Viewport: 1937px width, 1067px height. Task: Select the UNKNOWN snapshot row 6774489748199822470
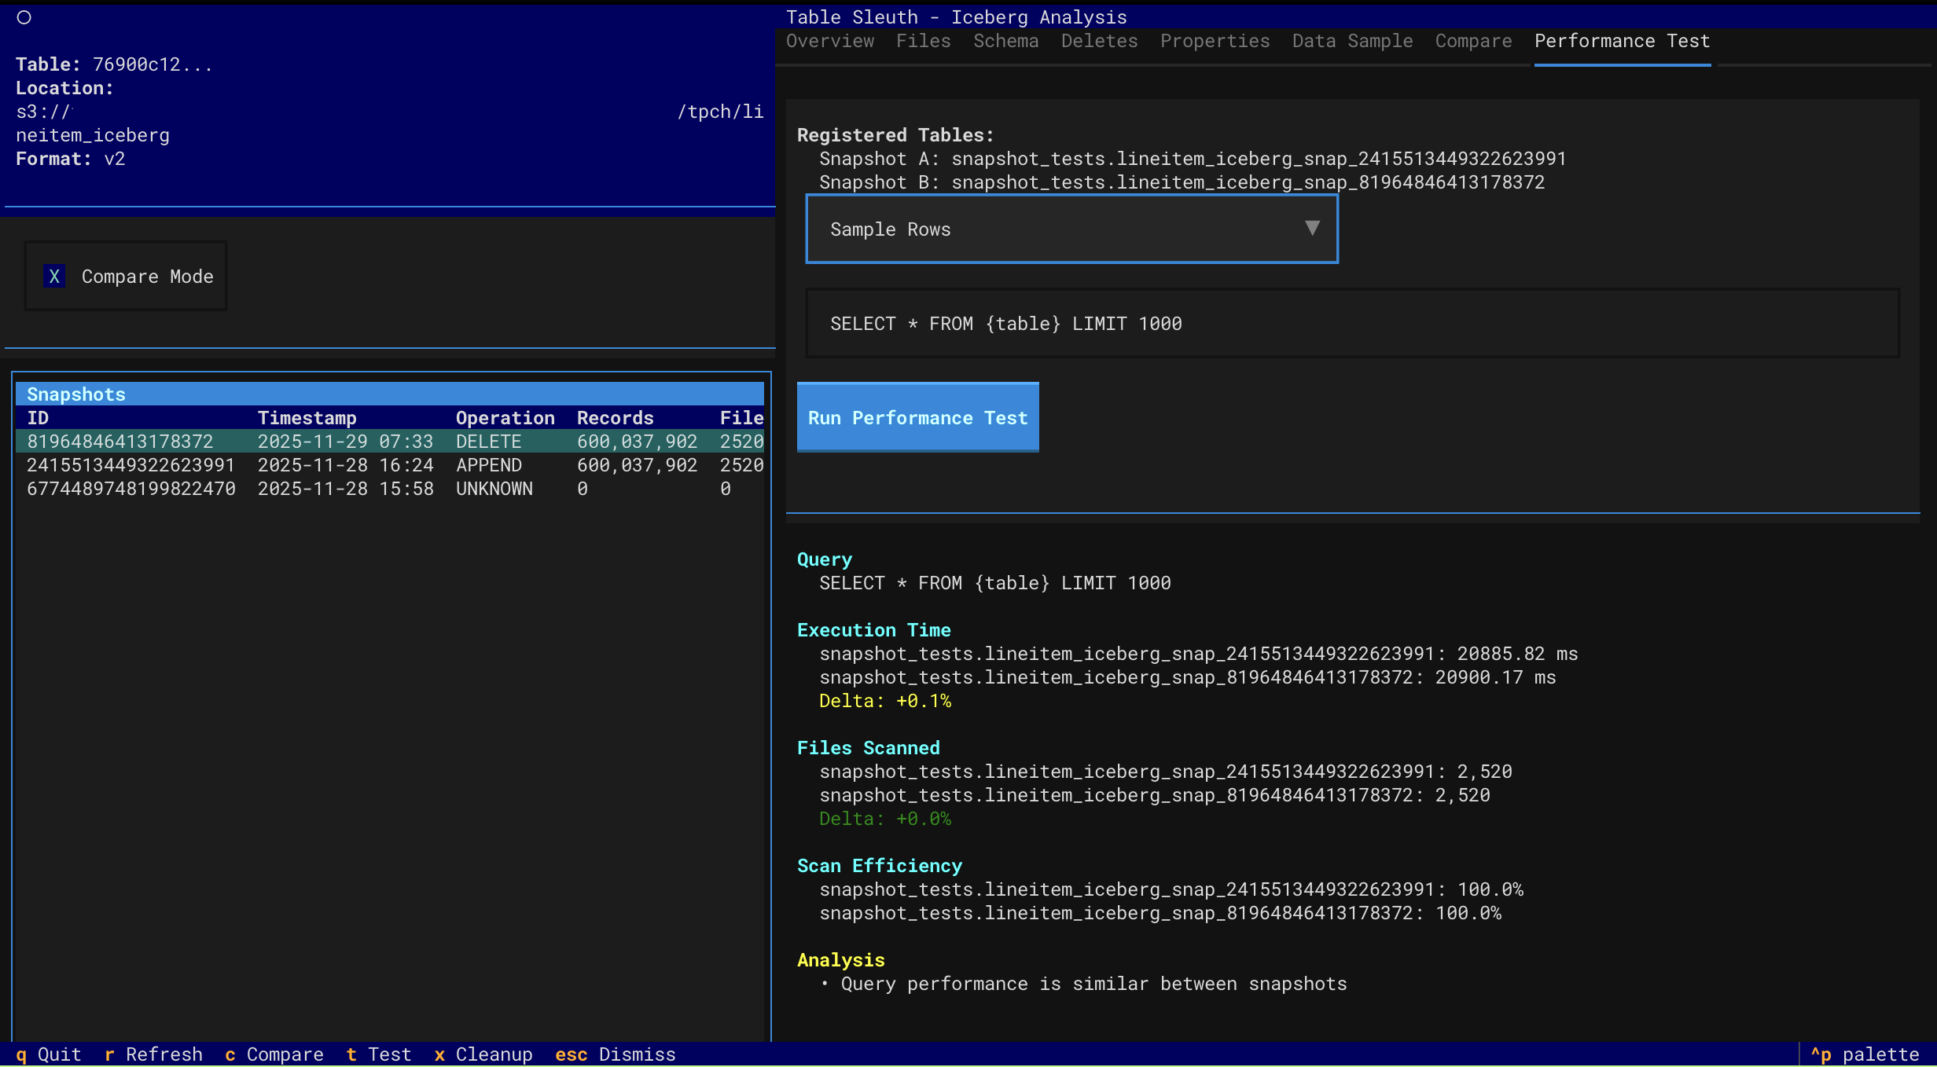130,489
